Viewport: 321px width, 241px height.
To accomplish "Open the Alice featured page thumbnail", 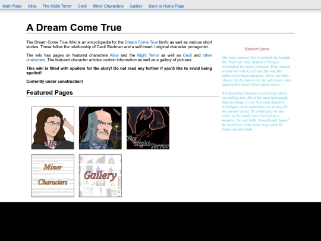I will (53, 128).
